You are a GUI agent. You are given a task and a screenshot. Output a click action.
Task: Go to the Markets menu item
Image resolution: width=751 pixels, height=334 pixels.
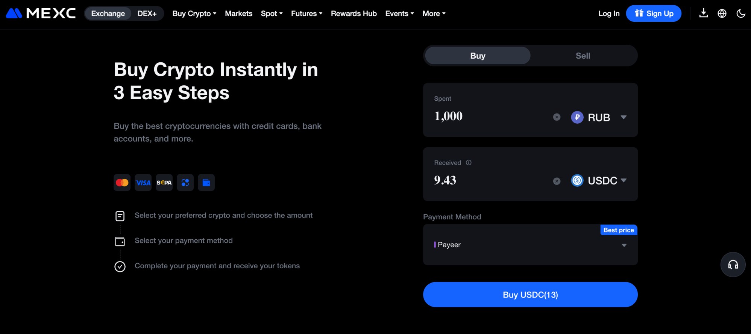click(x=238, y=14)
